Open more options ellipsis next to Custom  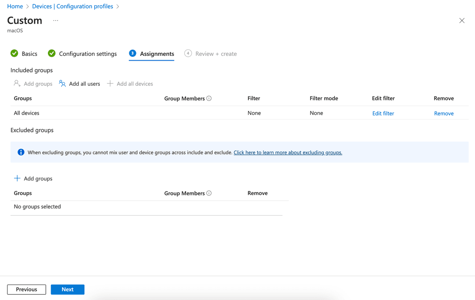point(55,20)
